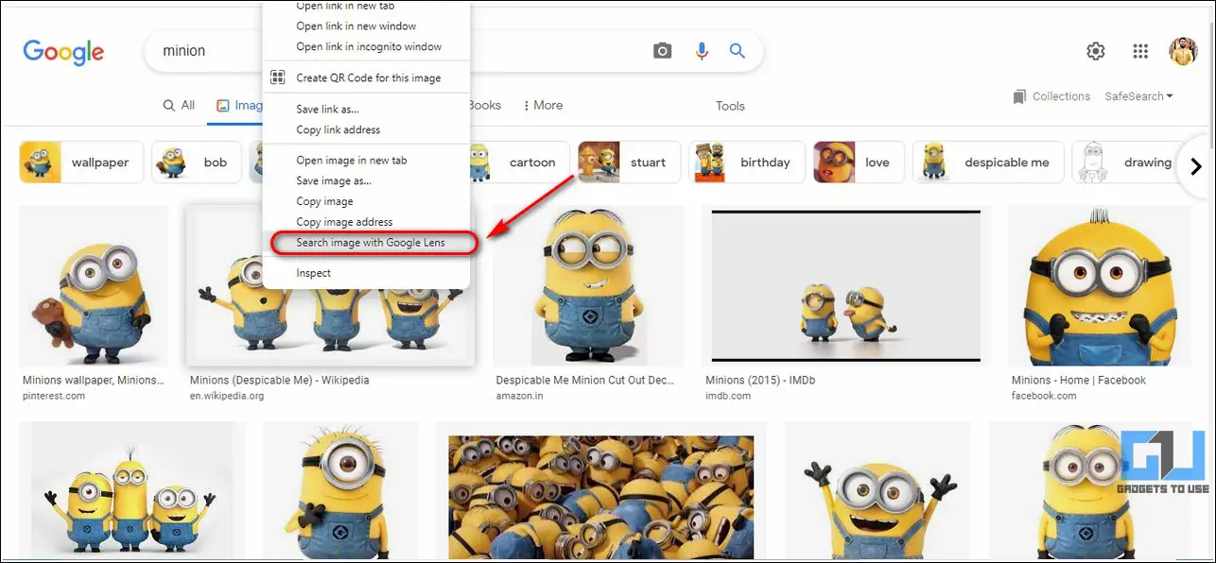The width and height of the screenshot is (1216, 563).
Task: Open the Minions (2015) IMDb thumbnail
Action: (845, 285)
